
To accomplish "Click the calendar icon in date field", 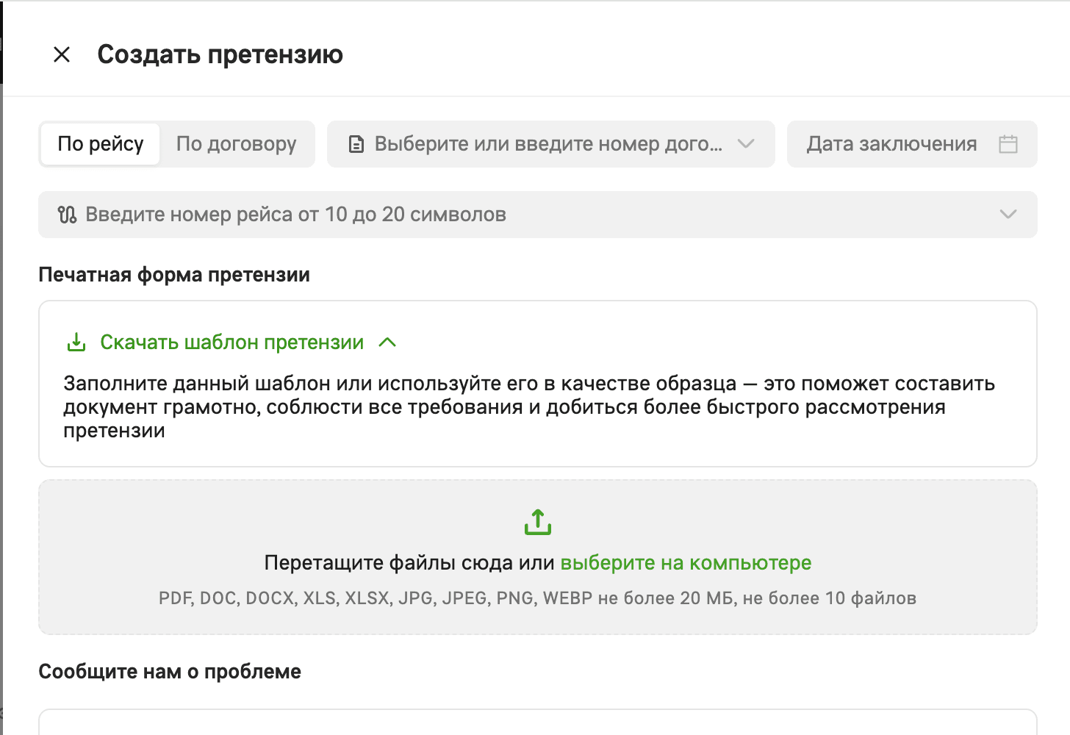I will point(1008,144).
